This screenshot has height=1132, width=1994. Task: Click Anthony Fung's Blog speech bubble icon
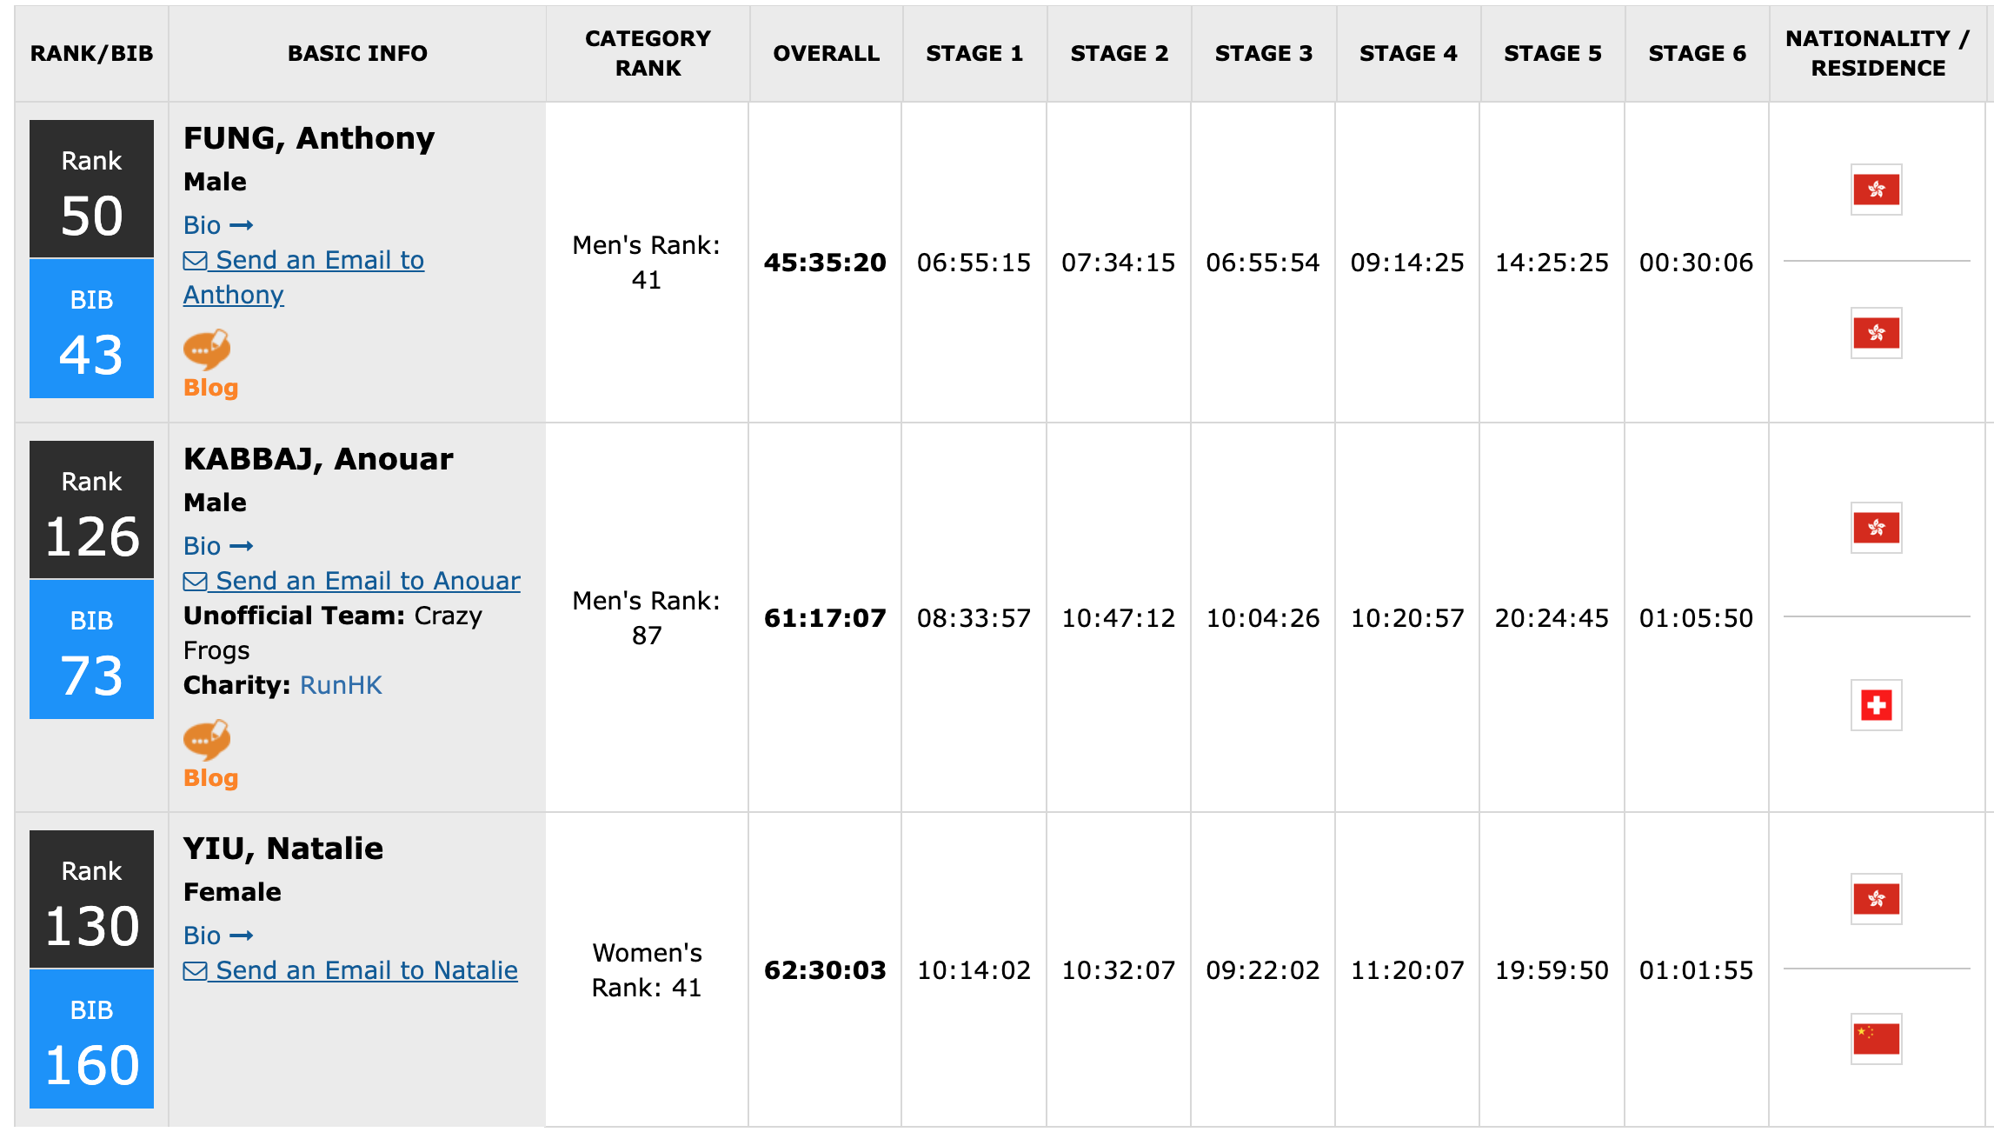click(x=207, y=350)
